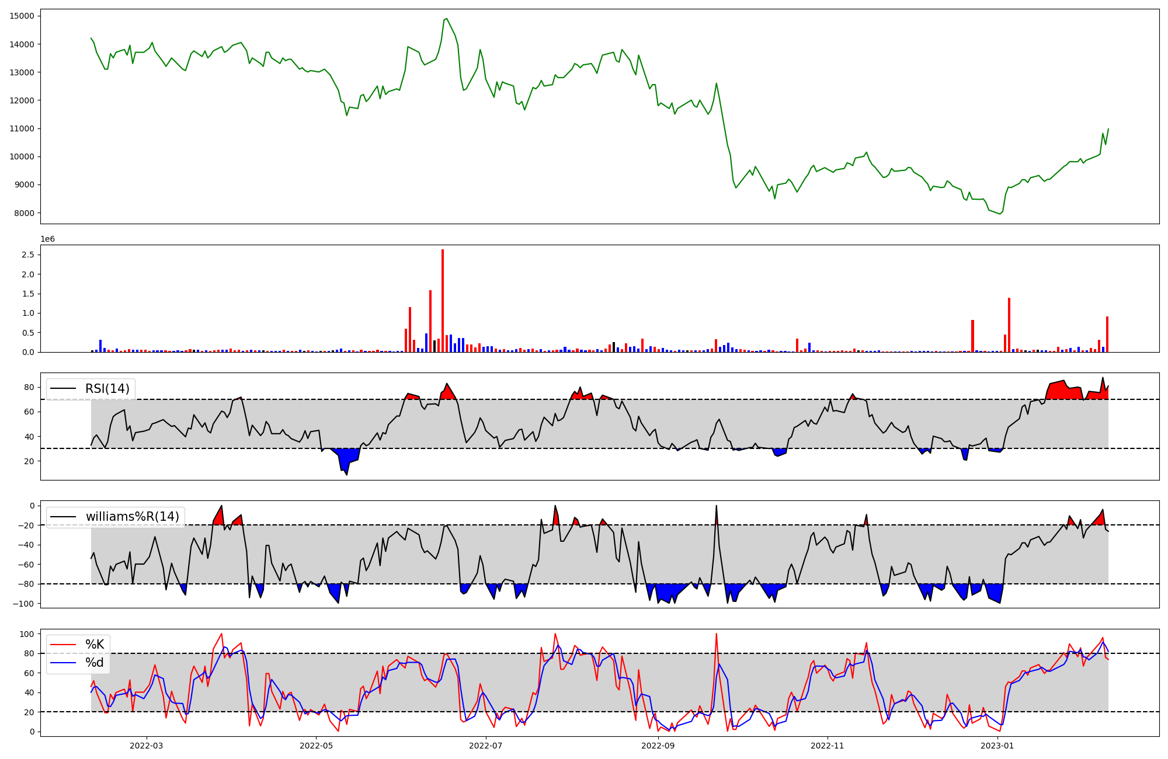This screenshot has height=759, width=1168.
Task: Click the 2.5 volume axis tick label
Action: [x=28, y=255]
